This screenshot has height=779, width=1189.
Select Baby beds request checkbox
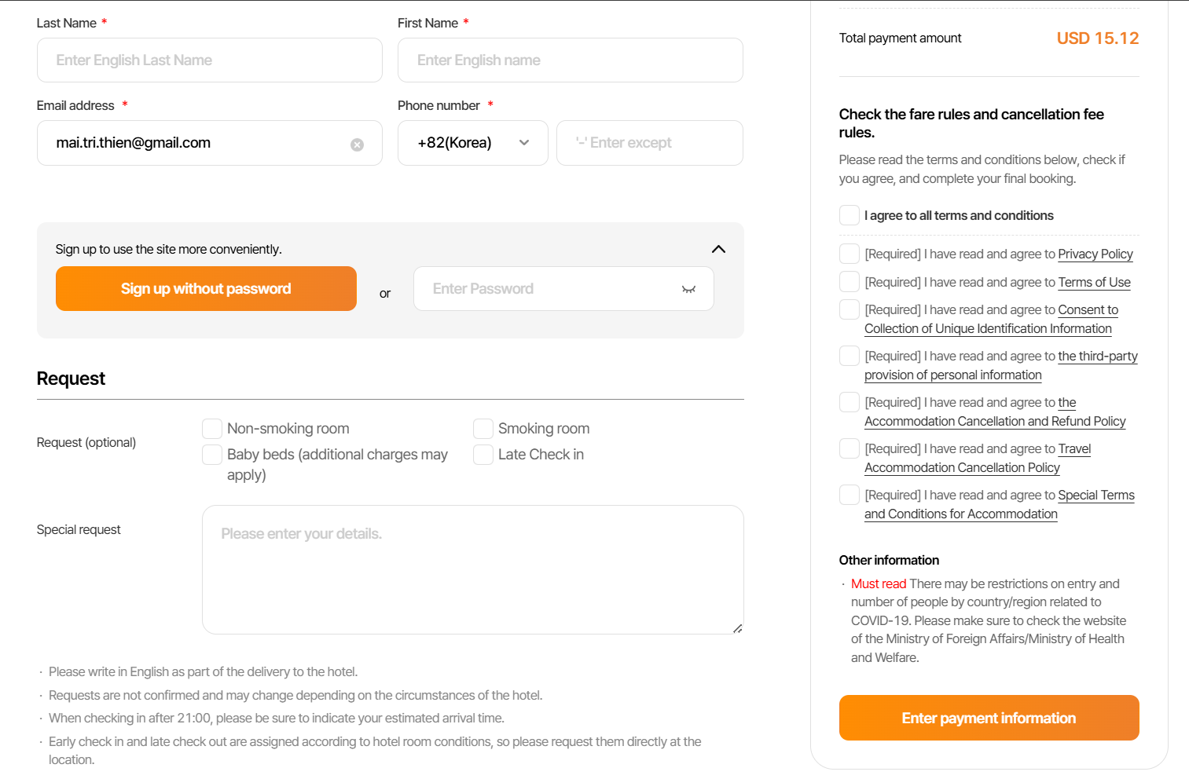click(212, 455)
